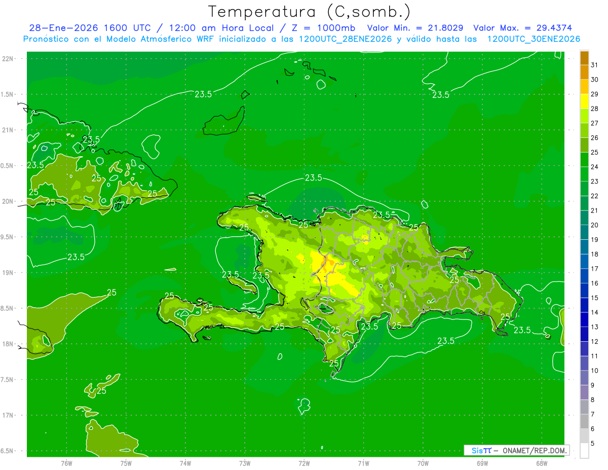Click the '73W' longitude axis label
This screenshot has height=470, width=608.
pyautogui.click(x=245, y=463)
